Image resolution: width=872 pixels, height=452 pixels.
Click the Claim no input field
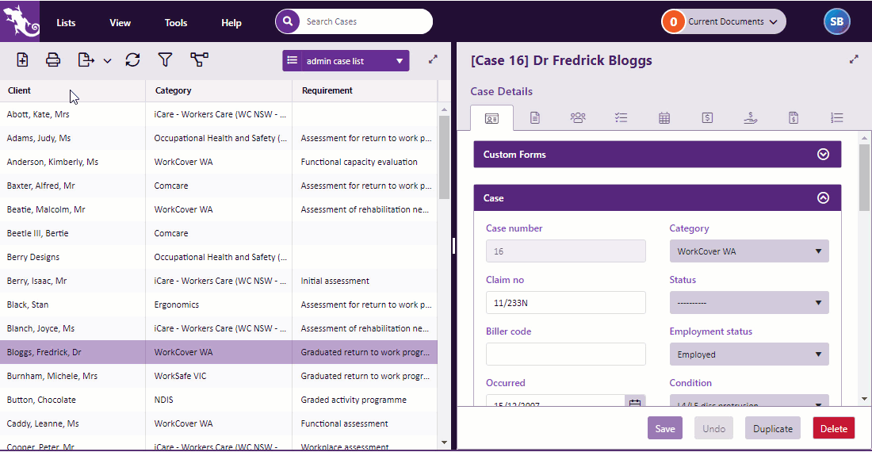coord(565,303)
